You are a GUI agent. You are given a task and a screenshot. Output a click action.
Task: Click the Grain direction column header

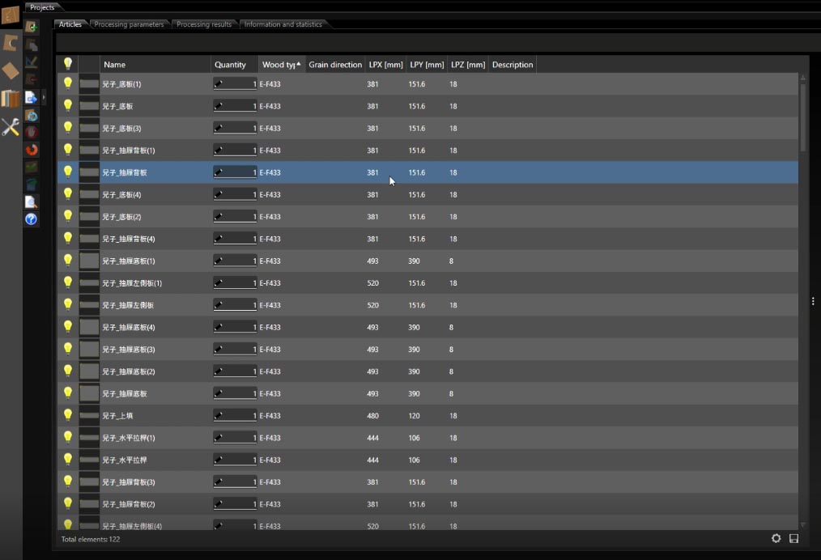tap(334, 65)
